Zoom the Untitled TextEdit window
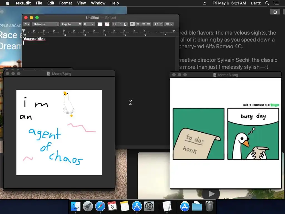285x214 pixels. coord(37,18)
